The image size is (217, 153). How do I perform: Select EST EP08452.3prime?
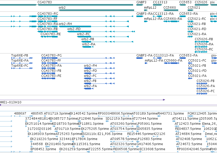[43, 149]
